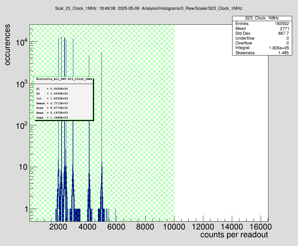Click the y-axis label 10^4
298x246 pixels.
21,42
